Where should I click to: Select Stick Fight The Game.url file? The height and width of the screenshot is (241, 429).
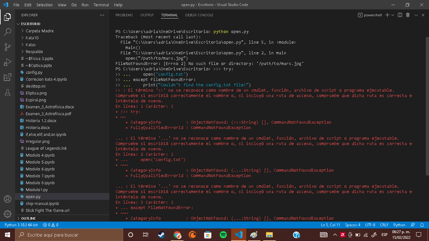coord(62,210)
